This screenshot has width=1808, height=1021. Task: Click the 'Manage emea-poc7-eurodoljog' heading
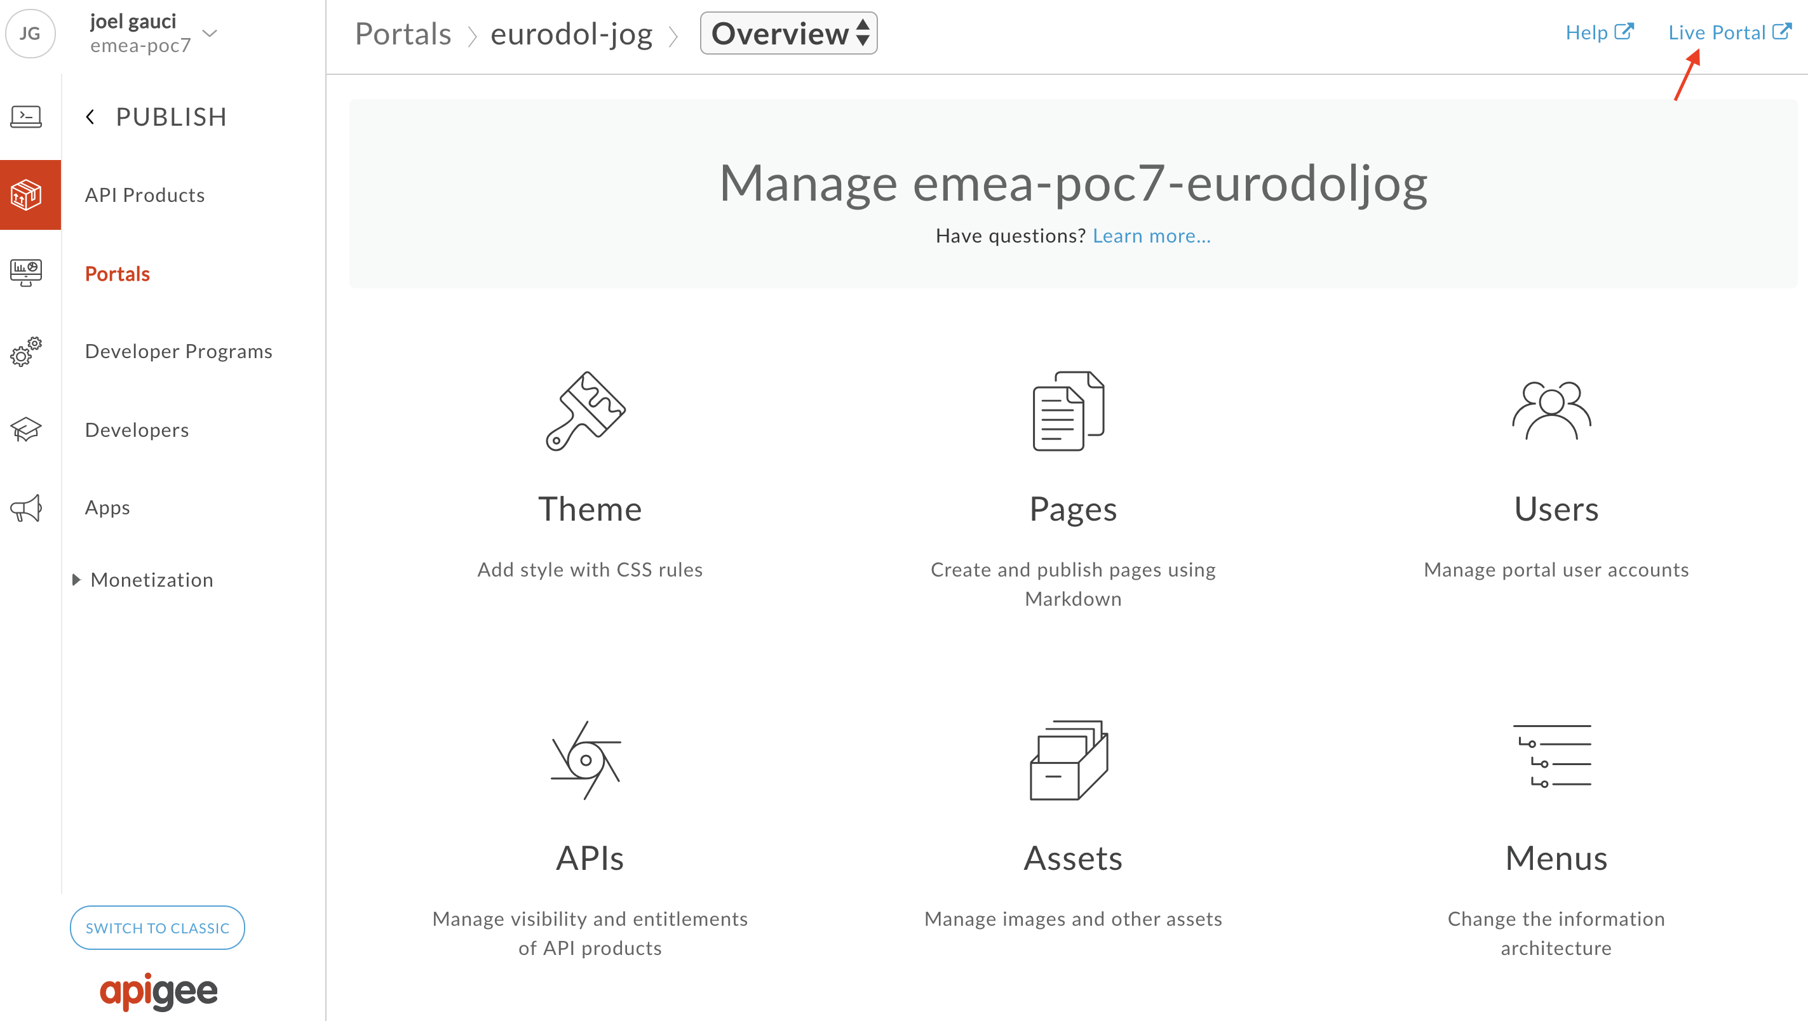pos(1073,184)
